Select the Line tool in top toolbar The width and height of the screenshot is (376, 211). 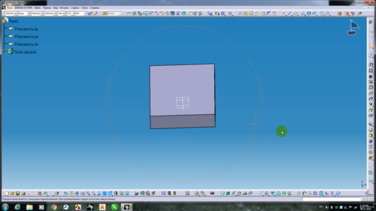coord(290,13)
